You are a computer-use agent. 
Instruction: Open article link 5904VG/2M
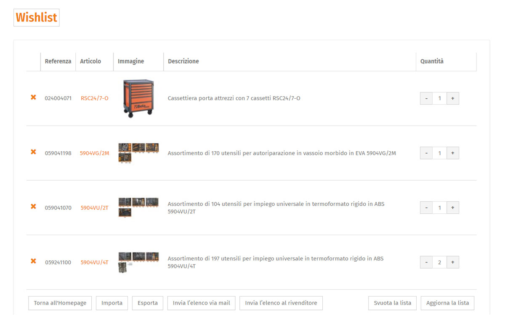point(95,153)
